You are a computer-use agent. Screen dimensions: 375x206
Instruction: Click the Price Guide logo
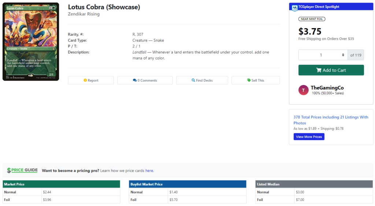click(22, 170)
